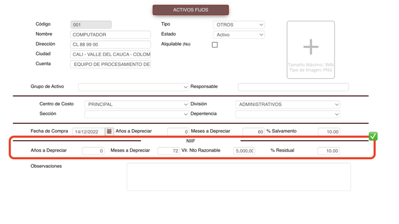
Task: Click the Responsable input field
Action: [293, 87]
